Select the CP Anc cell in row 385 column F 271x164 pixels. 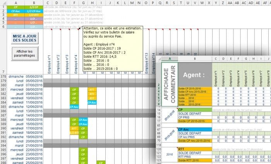74,107
